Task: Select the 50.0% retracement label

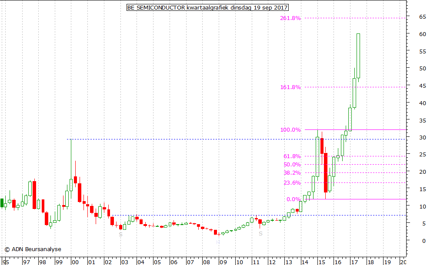Action: [292, 165]
